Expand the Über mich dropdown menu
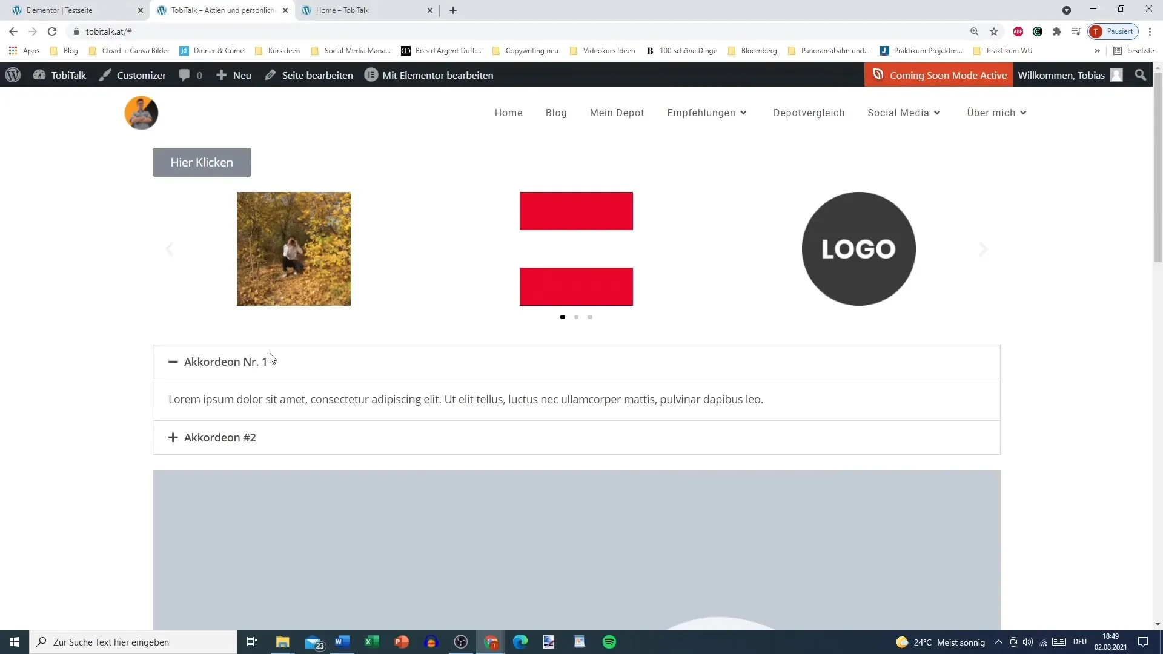This screenshot has width=1163, height=654. click(x=996, y=113)
